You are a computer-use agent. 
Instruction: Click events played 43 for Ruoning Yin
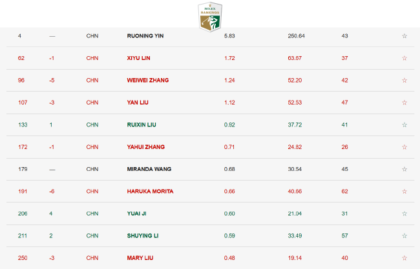click(x=345, y=36)
